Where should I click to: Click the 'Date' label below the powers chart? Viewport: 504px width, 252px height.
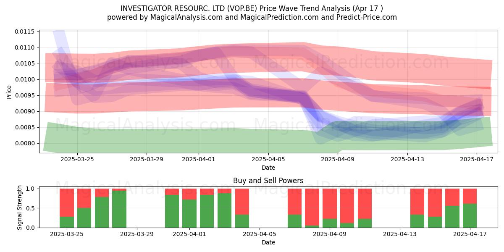click(x=268, y=242)
